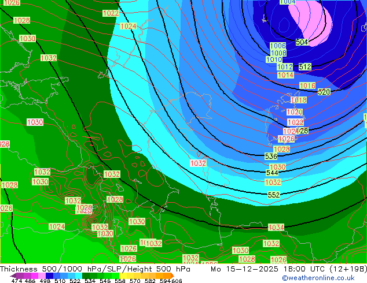Click legend value 498
The height and width of the screenshot is (283, 367).
(x=45, y=281)
